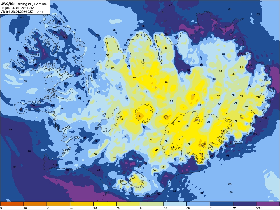Viewport: 280px width, 210px height.
Task: Click the amber 30–40 legend swatch
Action: point(82,204)
